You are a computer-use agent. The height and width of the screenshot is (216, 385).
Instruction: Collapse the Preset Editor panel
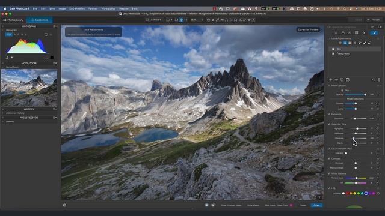2,118
